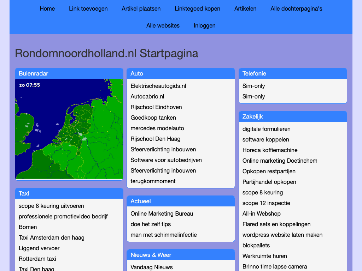Open Taxi Amsterdam den haag link

click(x=52, y=237)
